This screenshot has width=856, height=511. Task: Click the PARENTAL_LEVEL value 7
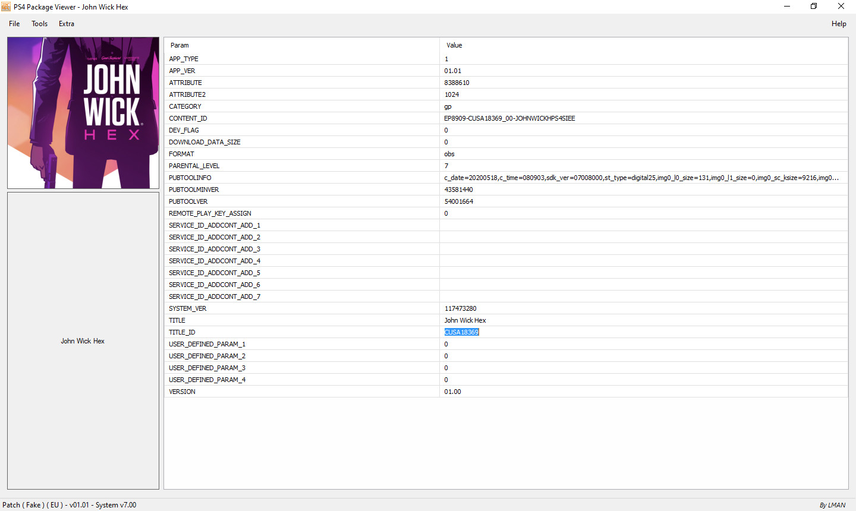pyautogui.click(x=446, y=166)
